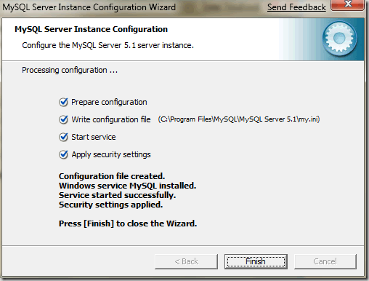Viewport: 369px width, 281px height.
Task: Click 'Processing configuration ...' text
Action: click(70, 70)
